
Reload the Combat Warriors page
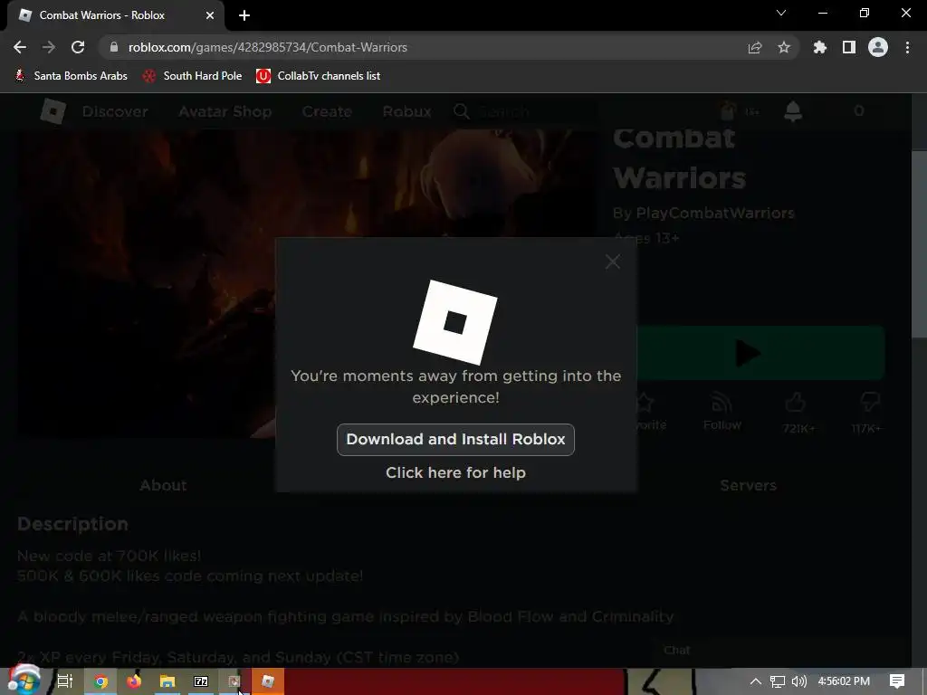point(78,47)
